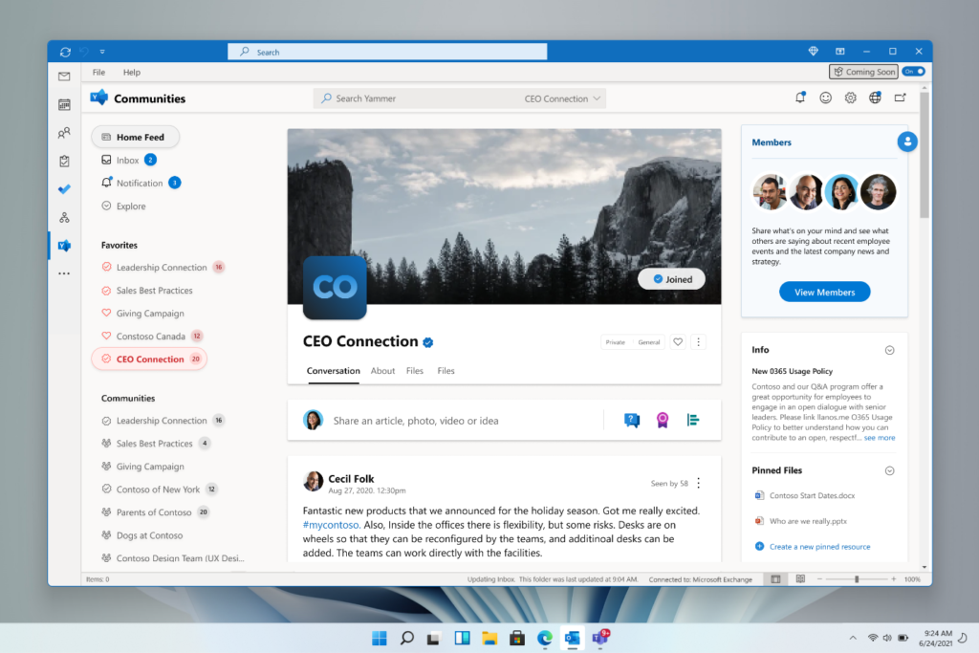Create a Poll from the composer
The width and height of the screenshot is (979, 653).
tap(692, 420)
